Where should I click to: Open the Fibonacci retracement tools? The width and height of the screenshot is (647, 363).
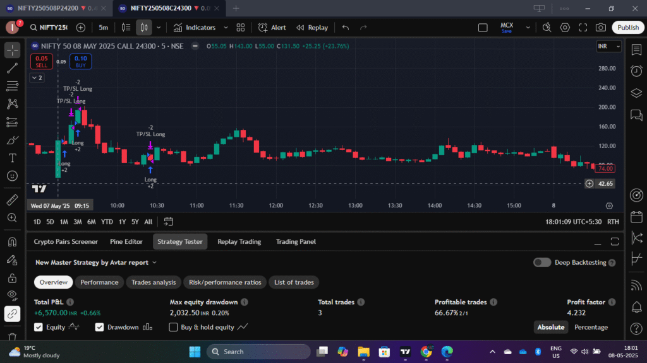pos(13,86)
